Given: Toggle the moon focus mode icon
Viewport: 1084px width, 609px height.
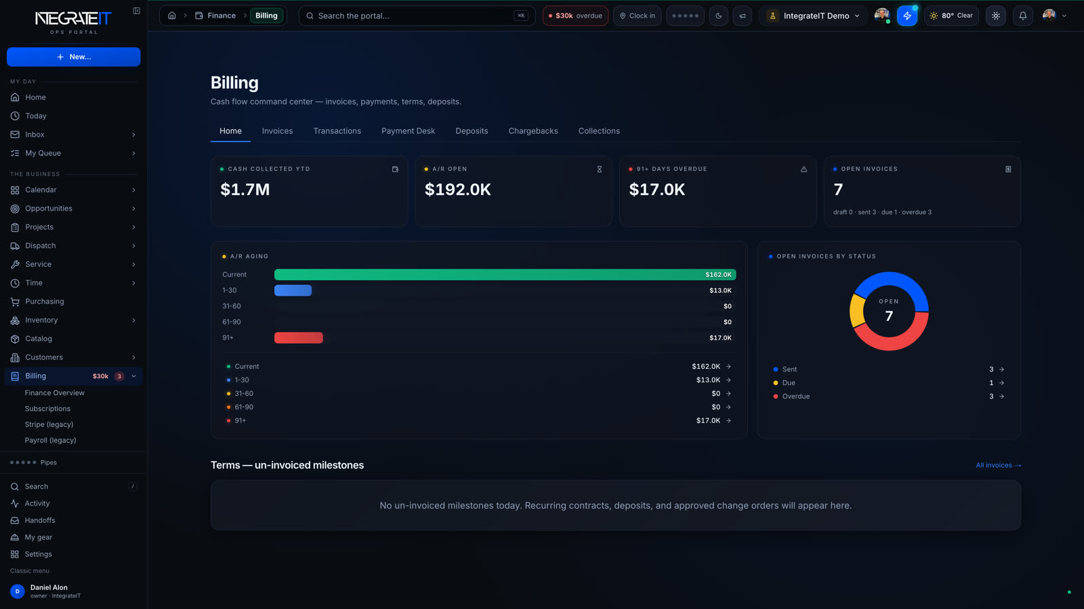Looking at the screenshot, I should (719, 16).
